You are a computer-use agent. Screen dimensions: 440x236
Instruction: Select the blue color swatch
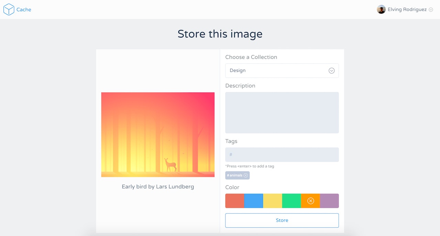pos(254,201)
